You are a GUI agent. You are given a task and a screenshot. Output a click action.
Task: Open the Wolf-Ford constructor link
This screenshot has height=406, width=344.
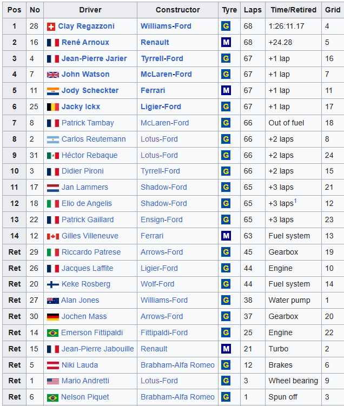pyautogui.click(x=157, y=284)
